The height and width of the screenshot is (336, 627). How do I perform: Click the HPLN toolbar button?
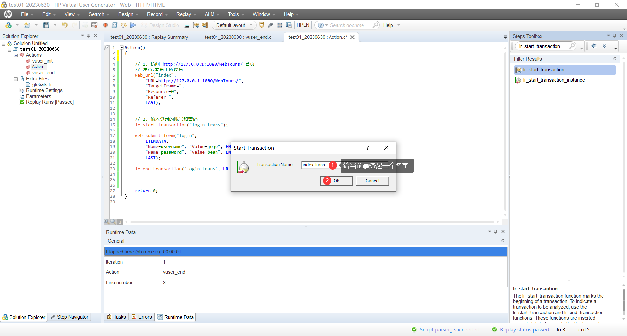click(303, 25)
